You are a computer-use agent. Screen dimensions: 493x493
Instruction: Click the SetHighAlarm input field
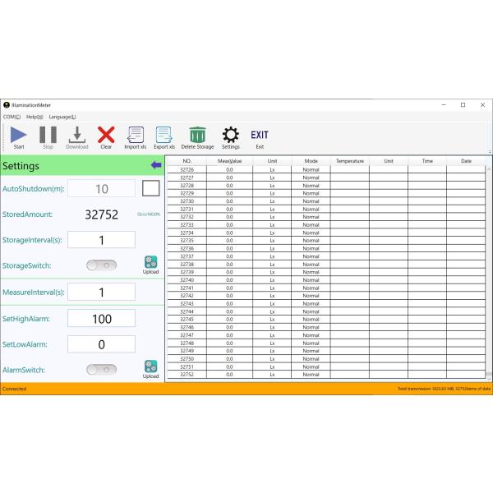tap(101, 319)
